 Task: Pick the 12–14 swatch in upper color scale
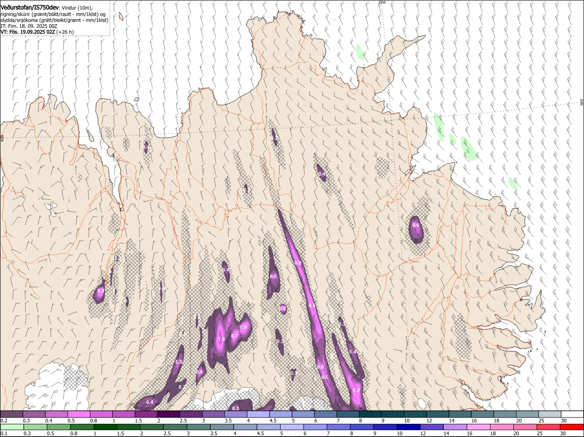[x=438, y=414]
